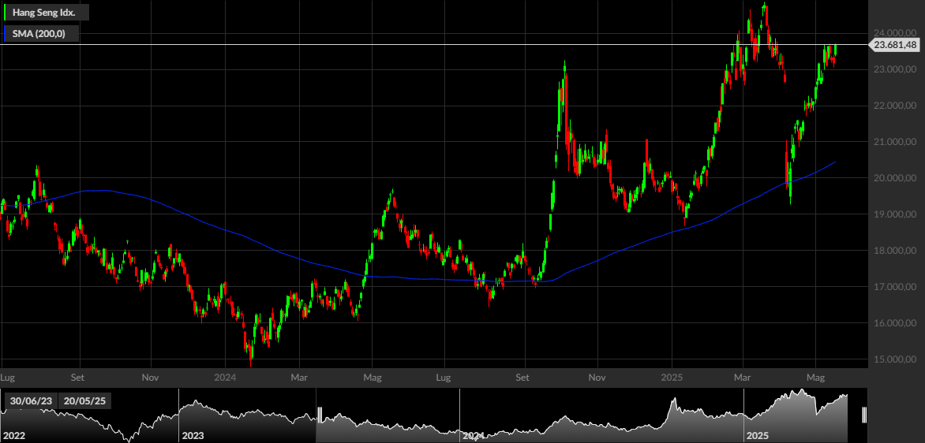This screenshot has height=443, width=925.
Task: Click the 22.000,00 price axis label
Action: click(x=896, y=106)
